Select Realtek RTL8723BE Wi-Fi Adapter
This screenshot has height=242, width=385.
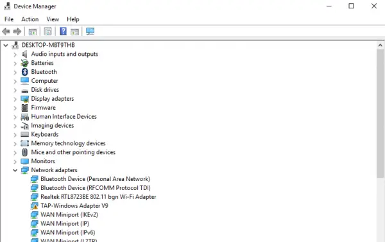point(98,197)
